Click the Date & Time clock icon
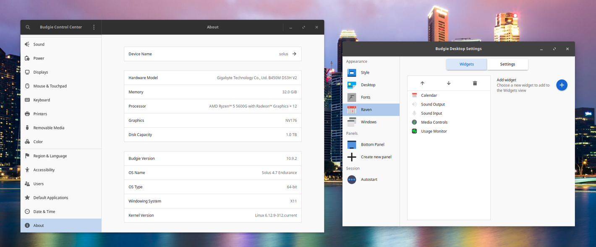The width and height of the screenshot is (596, 247). [x=27, y=211]
